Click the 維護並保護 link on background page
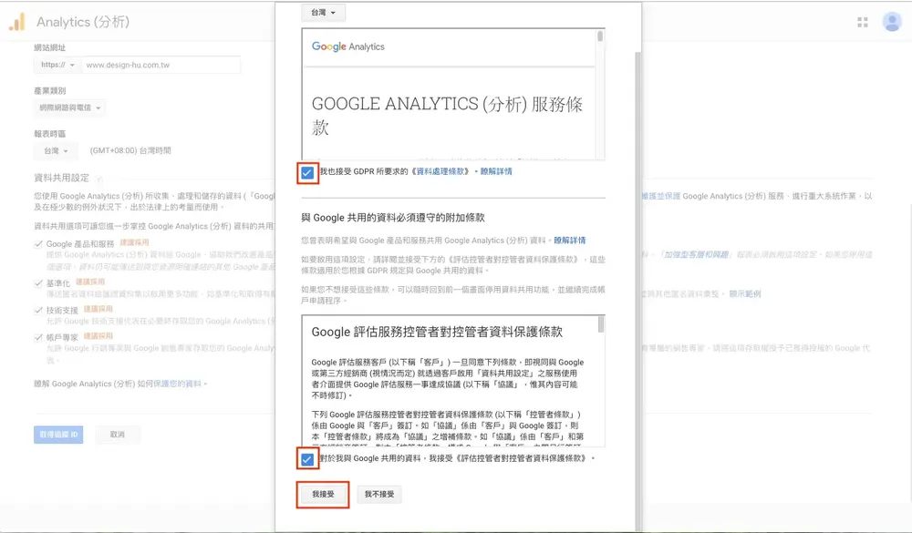The height and width of the screenshot is (533, 912). click(x=660, y=196)
